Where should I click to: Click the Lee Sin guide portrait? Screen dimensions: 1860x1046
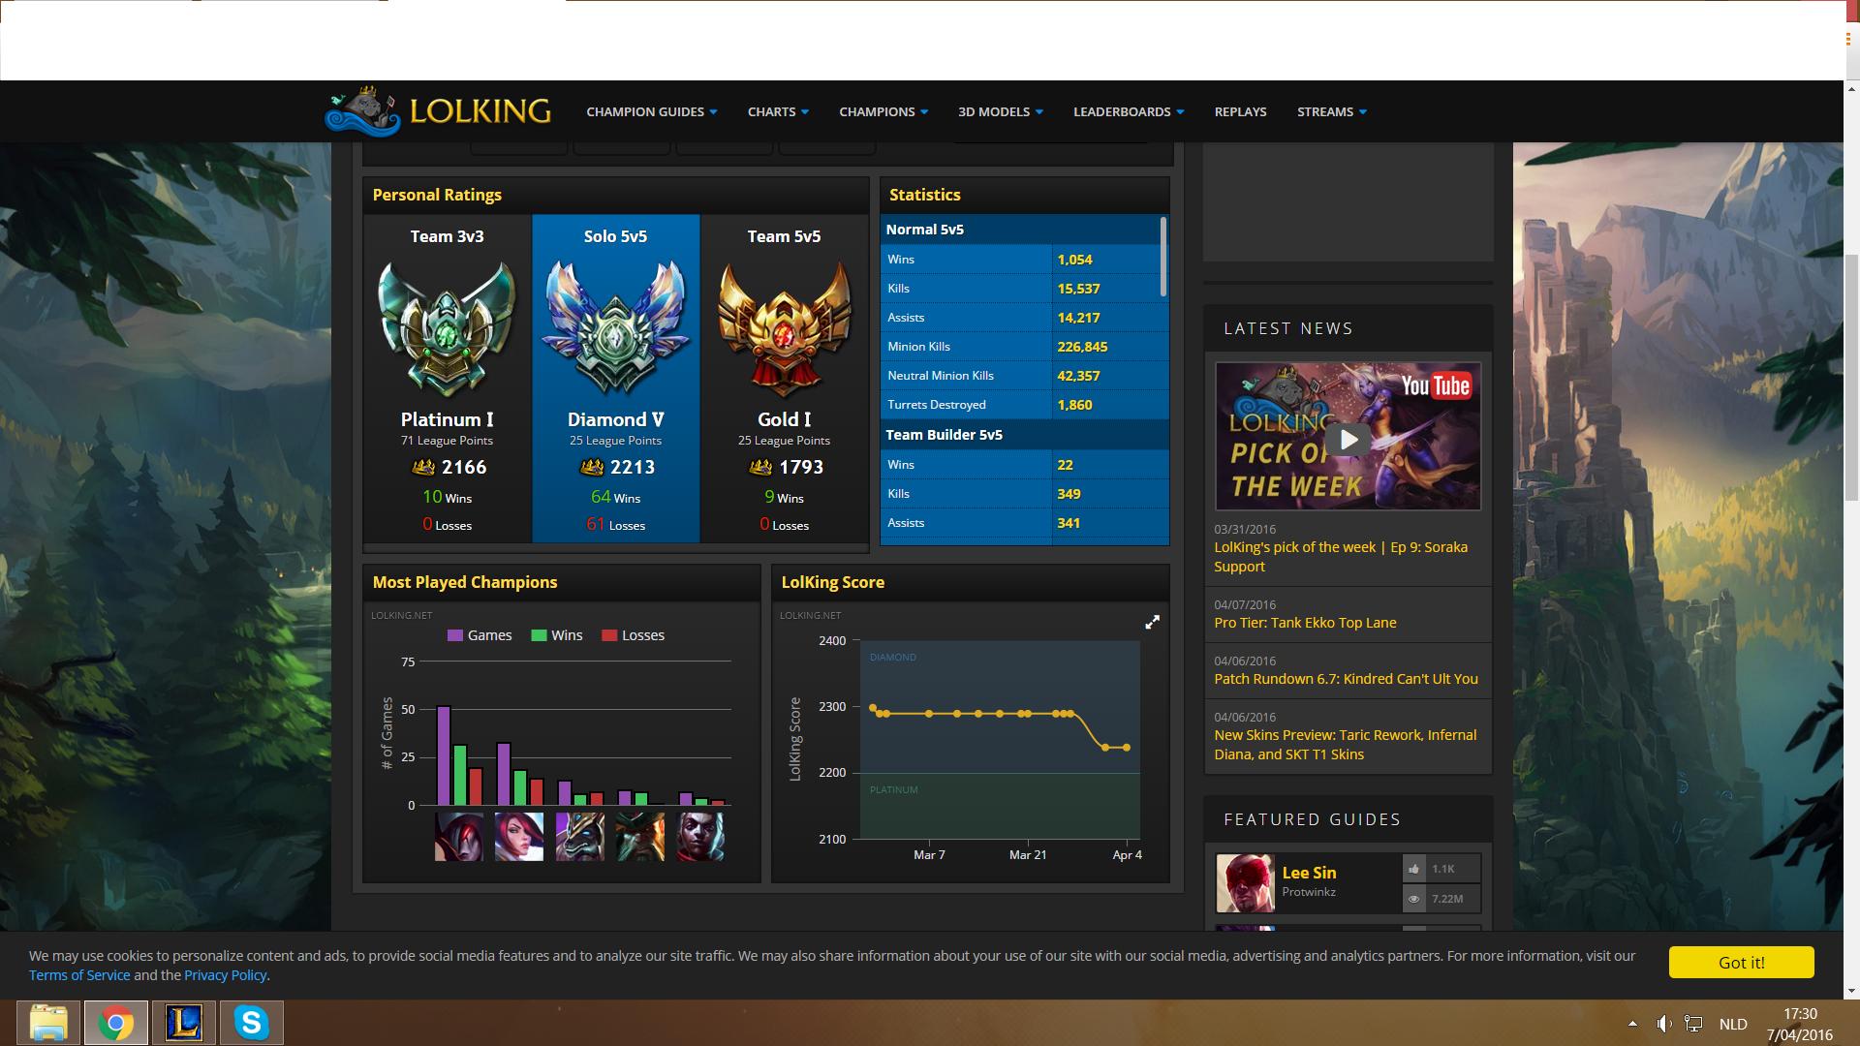(x=1245, y=882)
